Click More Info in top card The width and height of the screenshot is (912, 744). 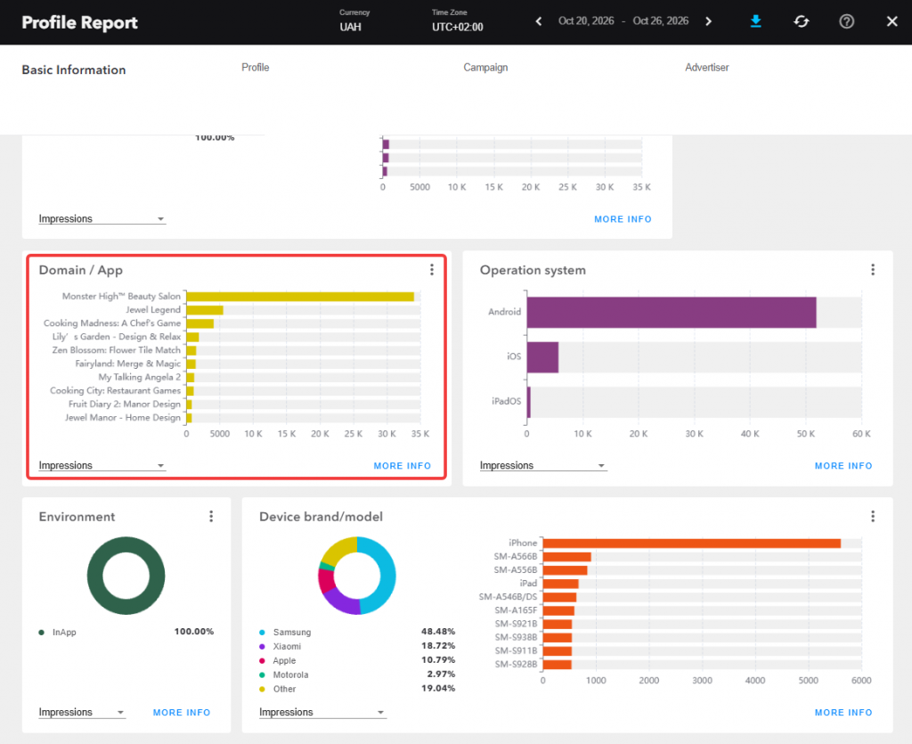(623, 219)
